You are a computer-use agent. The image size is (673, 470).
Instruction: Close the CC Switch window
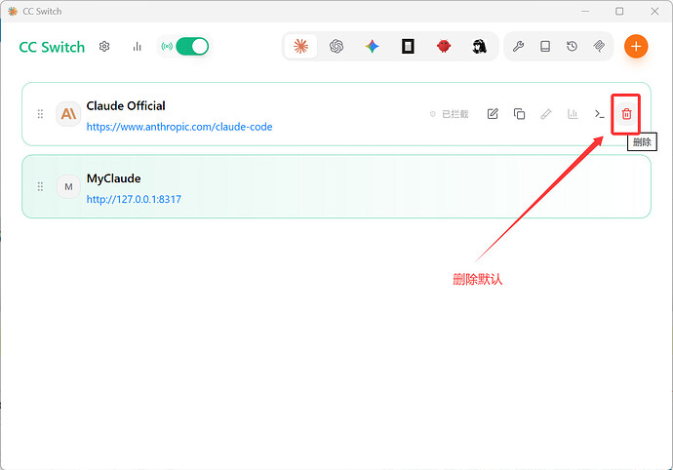654,11
